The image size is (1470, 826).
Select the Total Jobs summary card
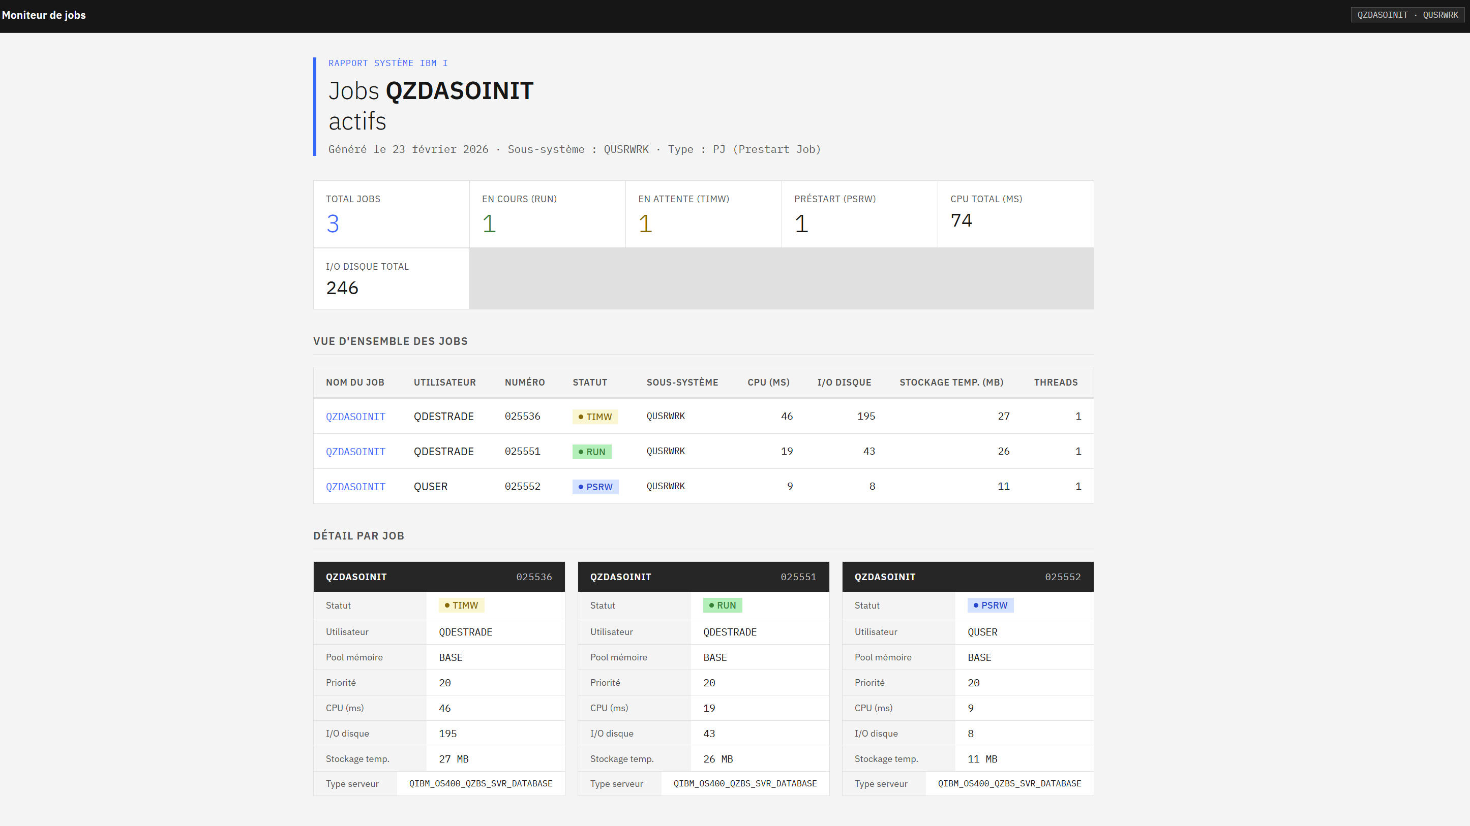tap(391, 214)
